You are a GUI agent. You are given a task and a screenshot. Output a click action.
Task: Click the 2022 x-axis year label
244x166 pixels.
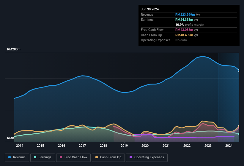pos(187,146)
